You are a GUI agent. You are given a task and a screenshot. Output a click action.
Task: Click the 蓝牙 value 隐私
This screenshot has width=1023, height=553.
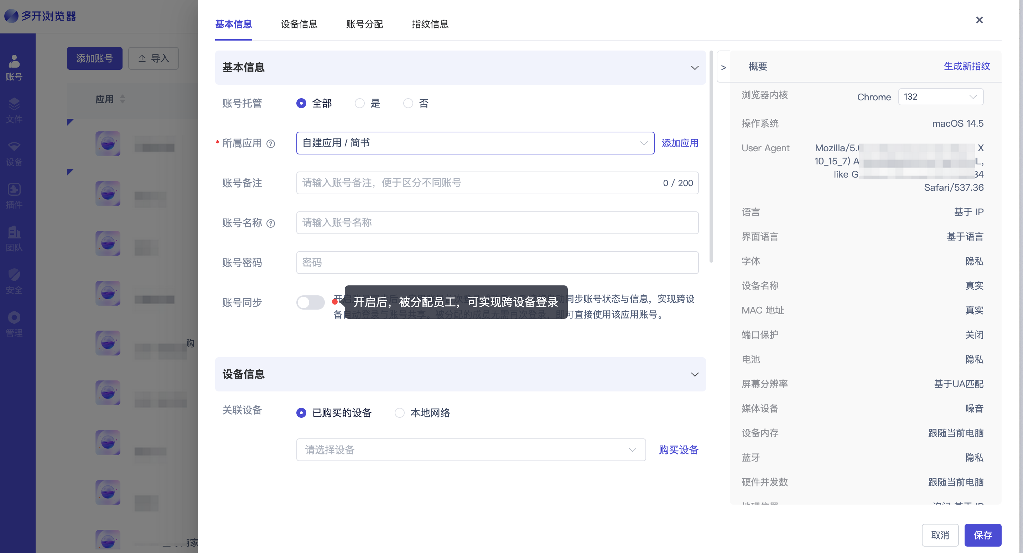[974, 458]
